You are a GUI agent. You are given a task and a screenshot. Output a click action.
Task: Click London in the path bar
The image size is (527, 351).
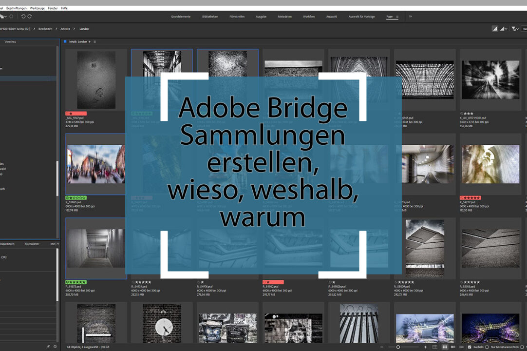pos(84,29)
